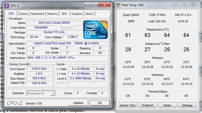Viewport: 202px width, 113px height.
Task: Click the Model value F
Action: [67, 48]
